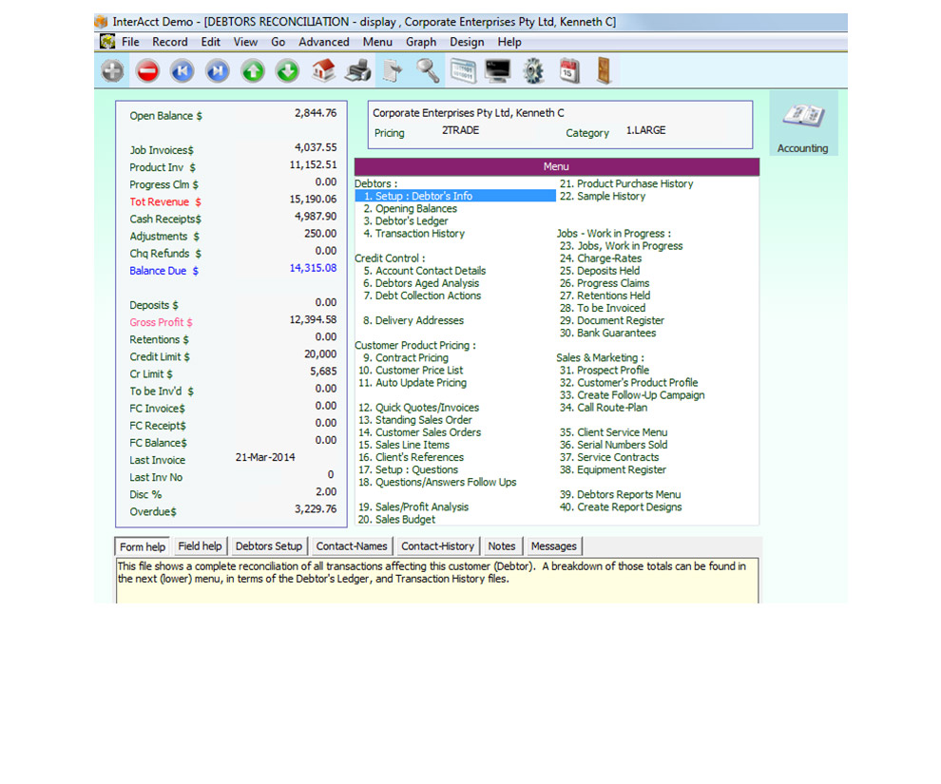This screenshot has width=941, height=784.
Task: Open the Help menu
Action: (x=509, y=42)
